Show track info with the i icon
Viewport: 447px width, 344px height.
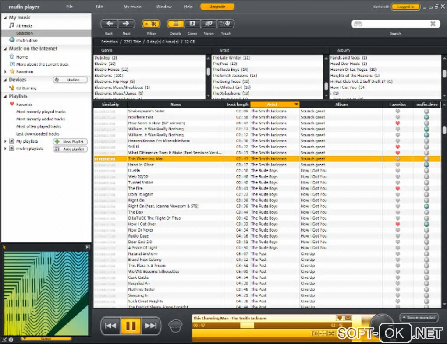click(x=11, y=340)
